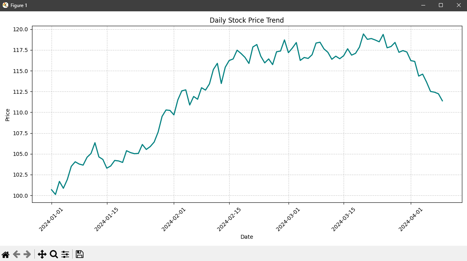The width and height of the screenshot is (467, 261).
Task: Click the 120.0 price axis label
Action: [20, 29]
